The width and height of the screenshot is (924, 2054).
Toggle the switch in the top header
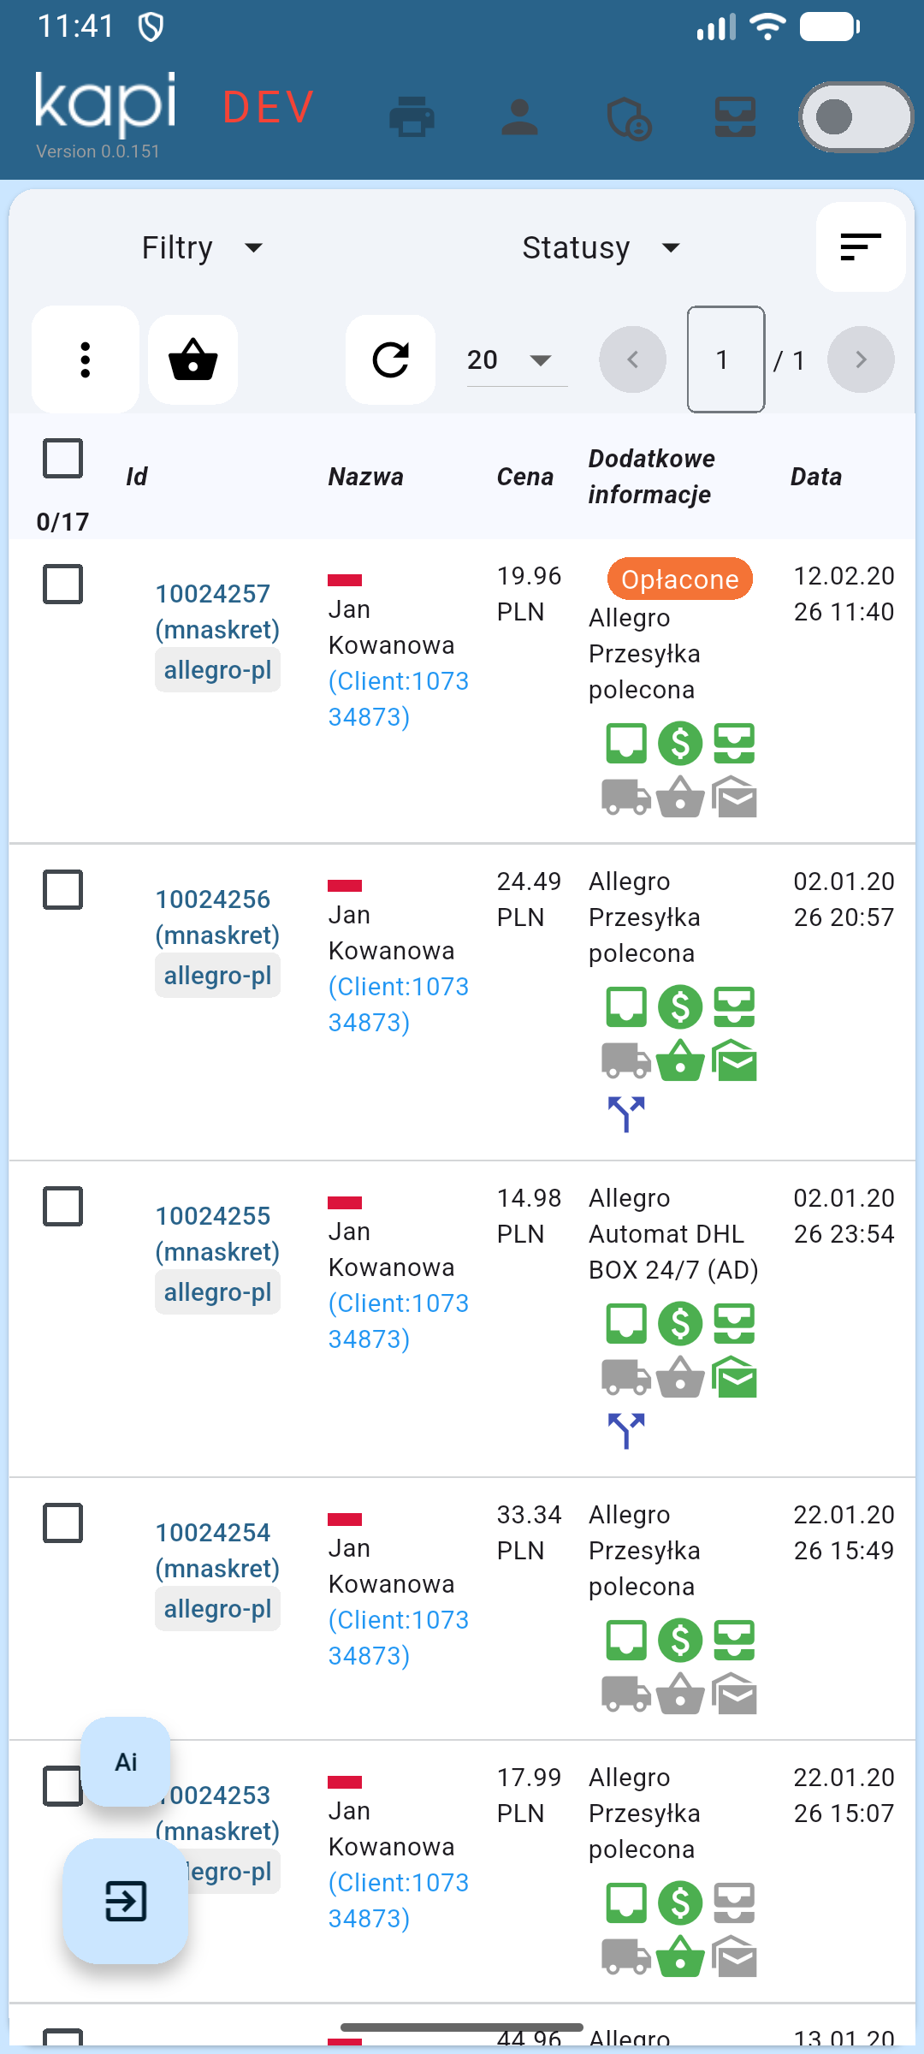(x=856, y=117)
